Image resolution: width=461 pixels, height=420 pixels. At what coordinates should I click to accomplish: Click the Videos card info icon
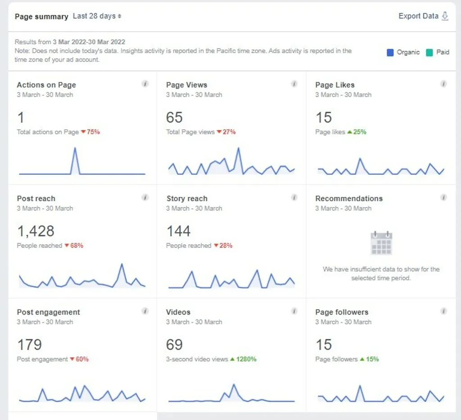[294, 311]
